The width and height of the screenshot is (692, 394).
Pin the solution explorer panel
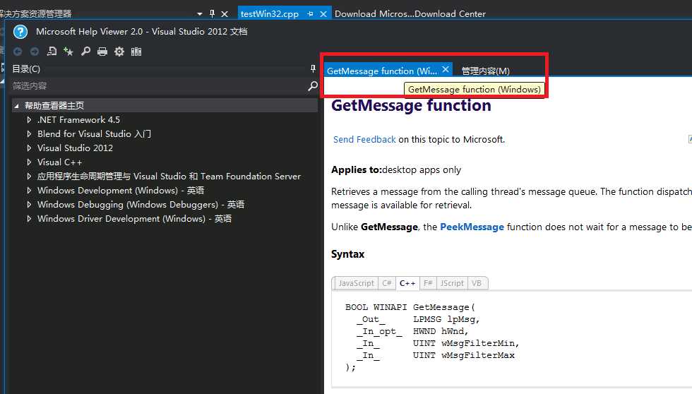tap(212, 14)
